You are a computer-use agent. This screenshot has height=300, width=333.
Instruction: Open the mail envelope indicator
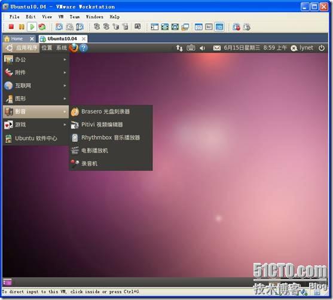pyautogui.click(x=217, y=48)
